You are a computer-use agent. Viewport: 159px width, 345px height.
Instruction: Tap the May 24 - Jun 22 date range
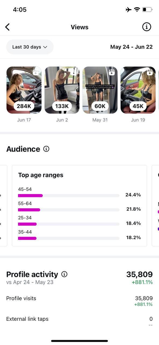click(132, 47)
